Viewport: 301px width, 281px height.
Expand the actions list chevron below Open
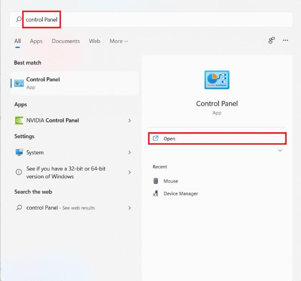coord(280,151)
